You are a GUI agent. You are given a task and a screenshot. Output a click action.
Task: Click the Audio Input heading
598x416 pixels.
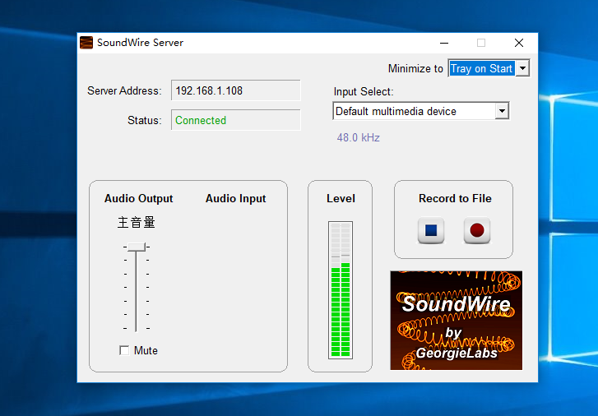[236, 199]
